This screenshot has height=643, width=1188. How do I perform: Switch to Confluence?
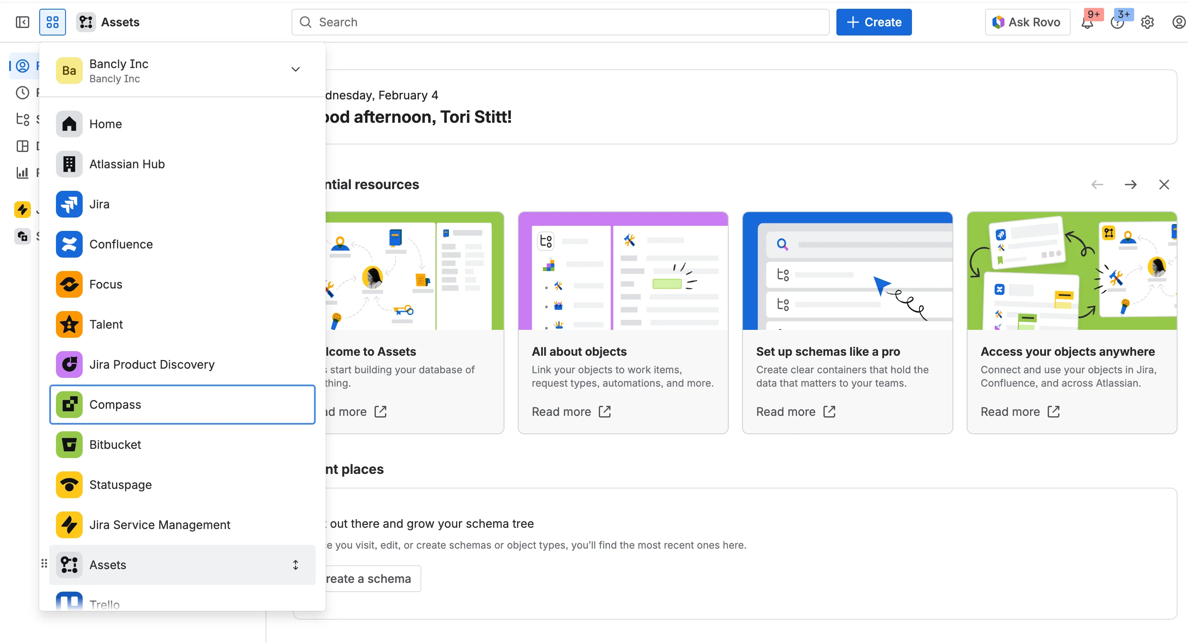(x=182, y=244)
